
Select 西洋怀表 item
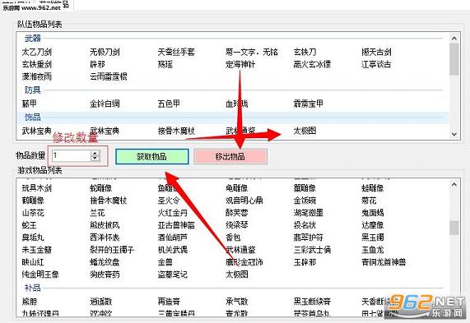pos(105,238)
